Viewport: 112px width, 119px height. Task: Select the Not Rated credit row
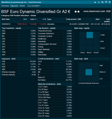55,80
